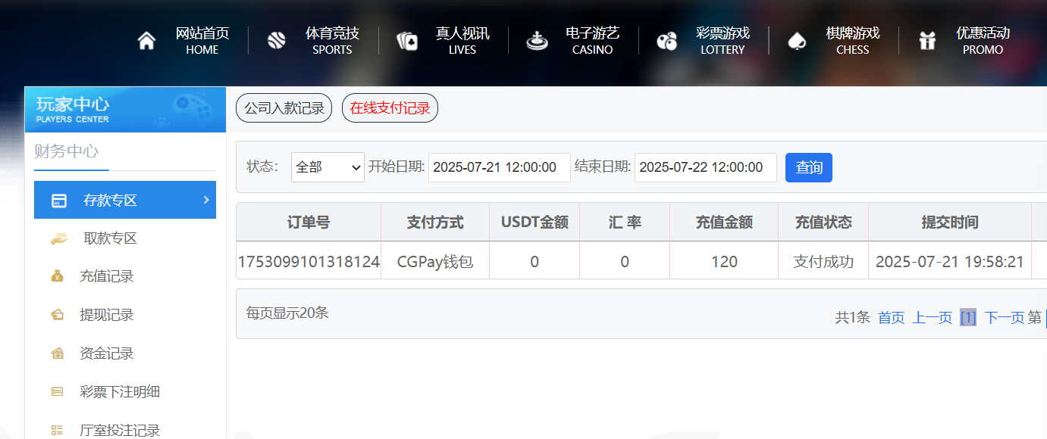Expand the 存款专区 chevron arrow
The height and width of the screenshot is (439, 1047).
pyautogui.click(x=205, y=200)
